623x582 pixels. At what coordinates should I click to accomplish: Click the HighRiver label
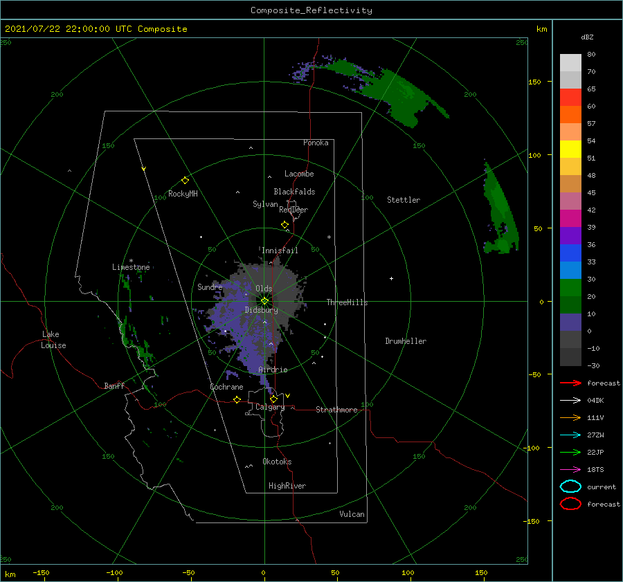click(x=287, y=486)
